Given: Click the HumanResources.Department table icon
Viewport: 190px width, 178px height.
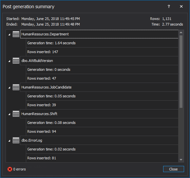Looking at the screenshot, I should pos(16,34).
